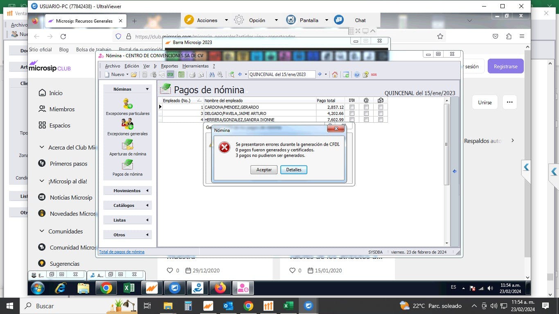This screenshot has height=314, width=559.
Task: Click the red SOS toolbar icon
Action: 374,74
